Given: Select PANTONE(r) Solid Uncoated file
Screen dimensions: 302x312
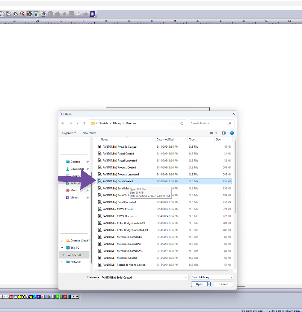Looking at the screenshot, I should coord(164,202).
